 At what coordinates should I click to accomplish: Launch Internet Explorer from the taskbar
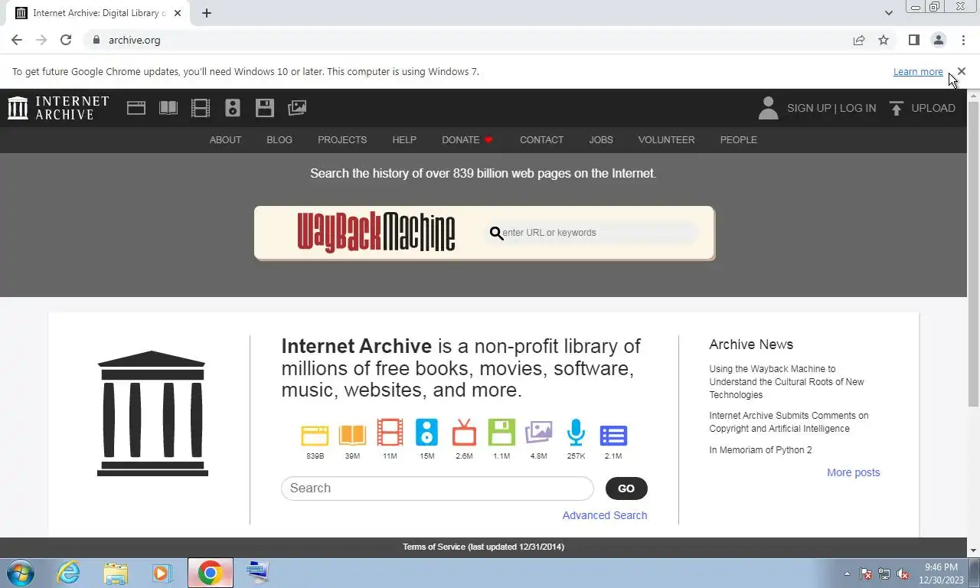pyautogui.click(x=69, y=573)
